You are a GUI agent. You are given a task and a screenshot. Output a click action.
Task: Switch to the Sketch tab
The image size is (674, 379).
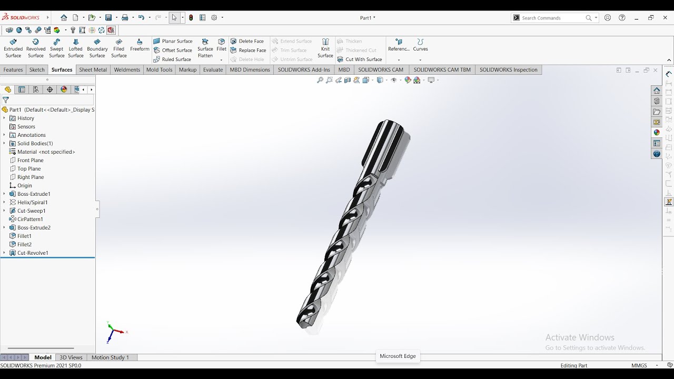(x=37, y=69)
